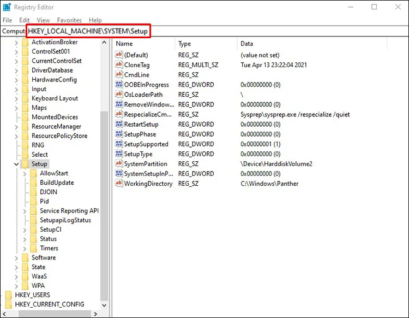
Task: Select the OOBEInProgress DWORD icon
Action: pyautogui.click(x=119, y=84)
